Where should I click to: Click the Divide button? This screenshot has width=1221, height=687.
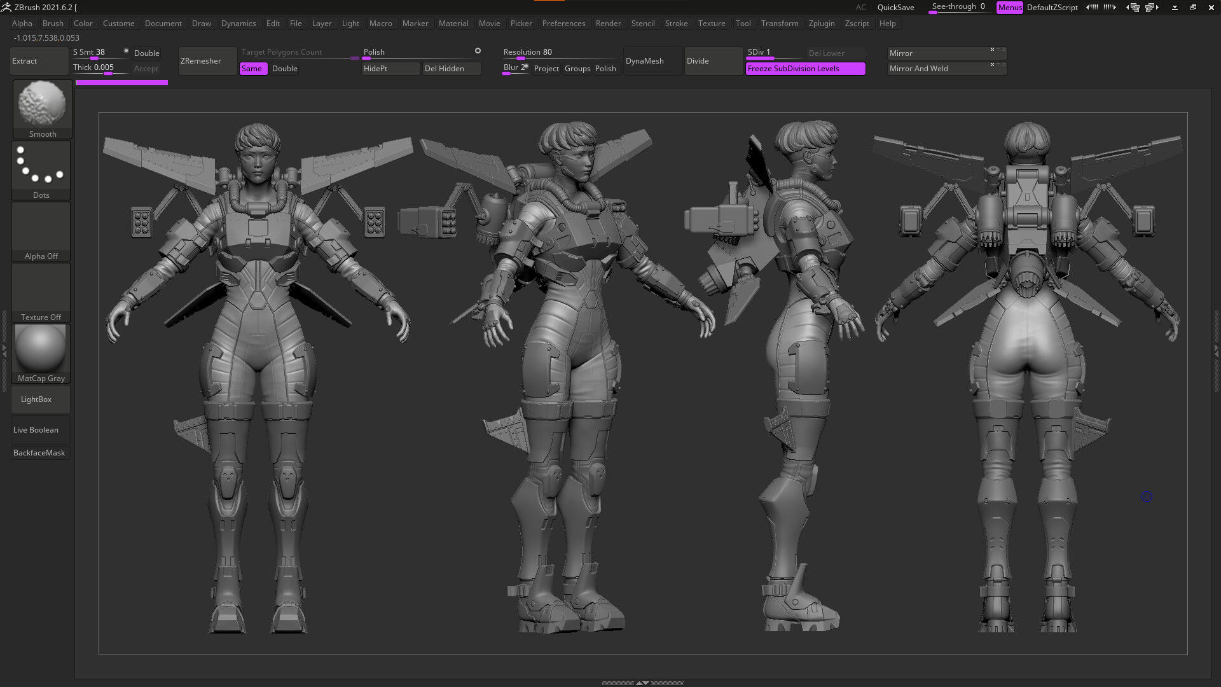coord(714,61)
